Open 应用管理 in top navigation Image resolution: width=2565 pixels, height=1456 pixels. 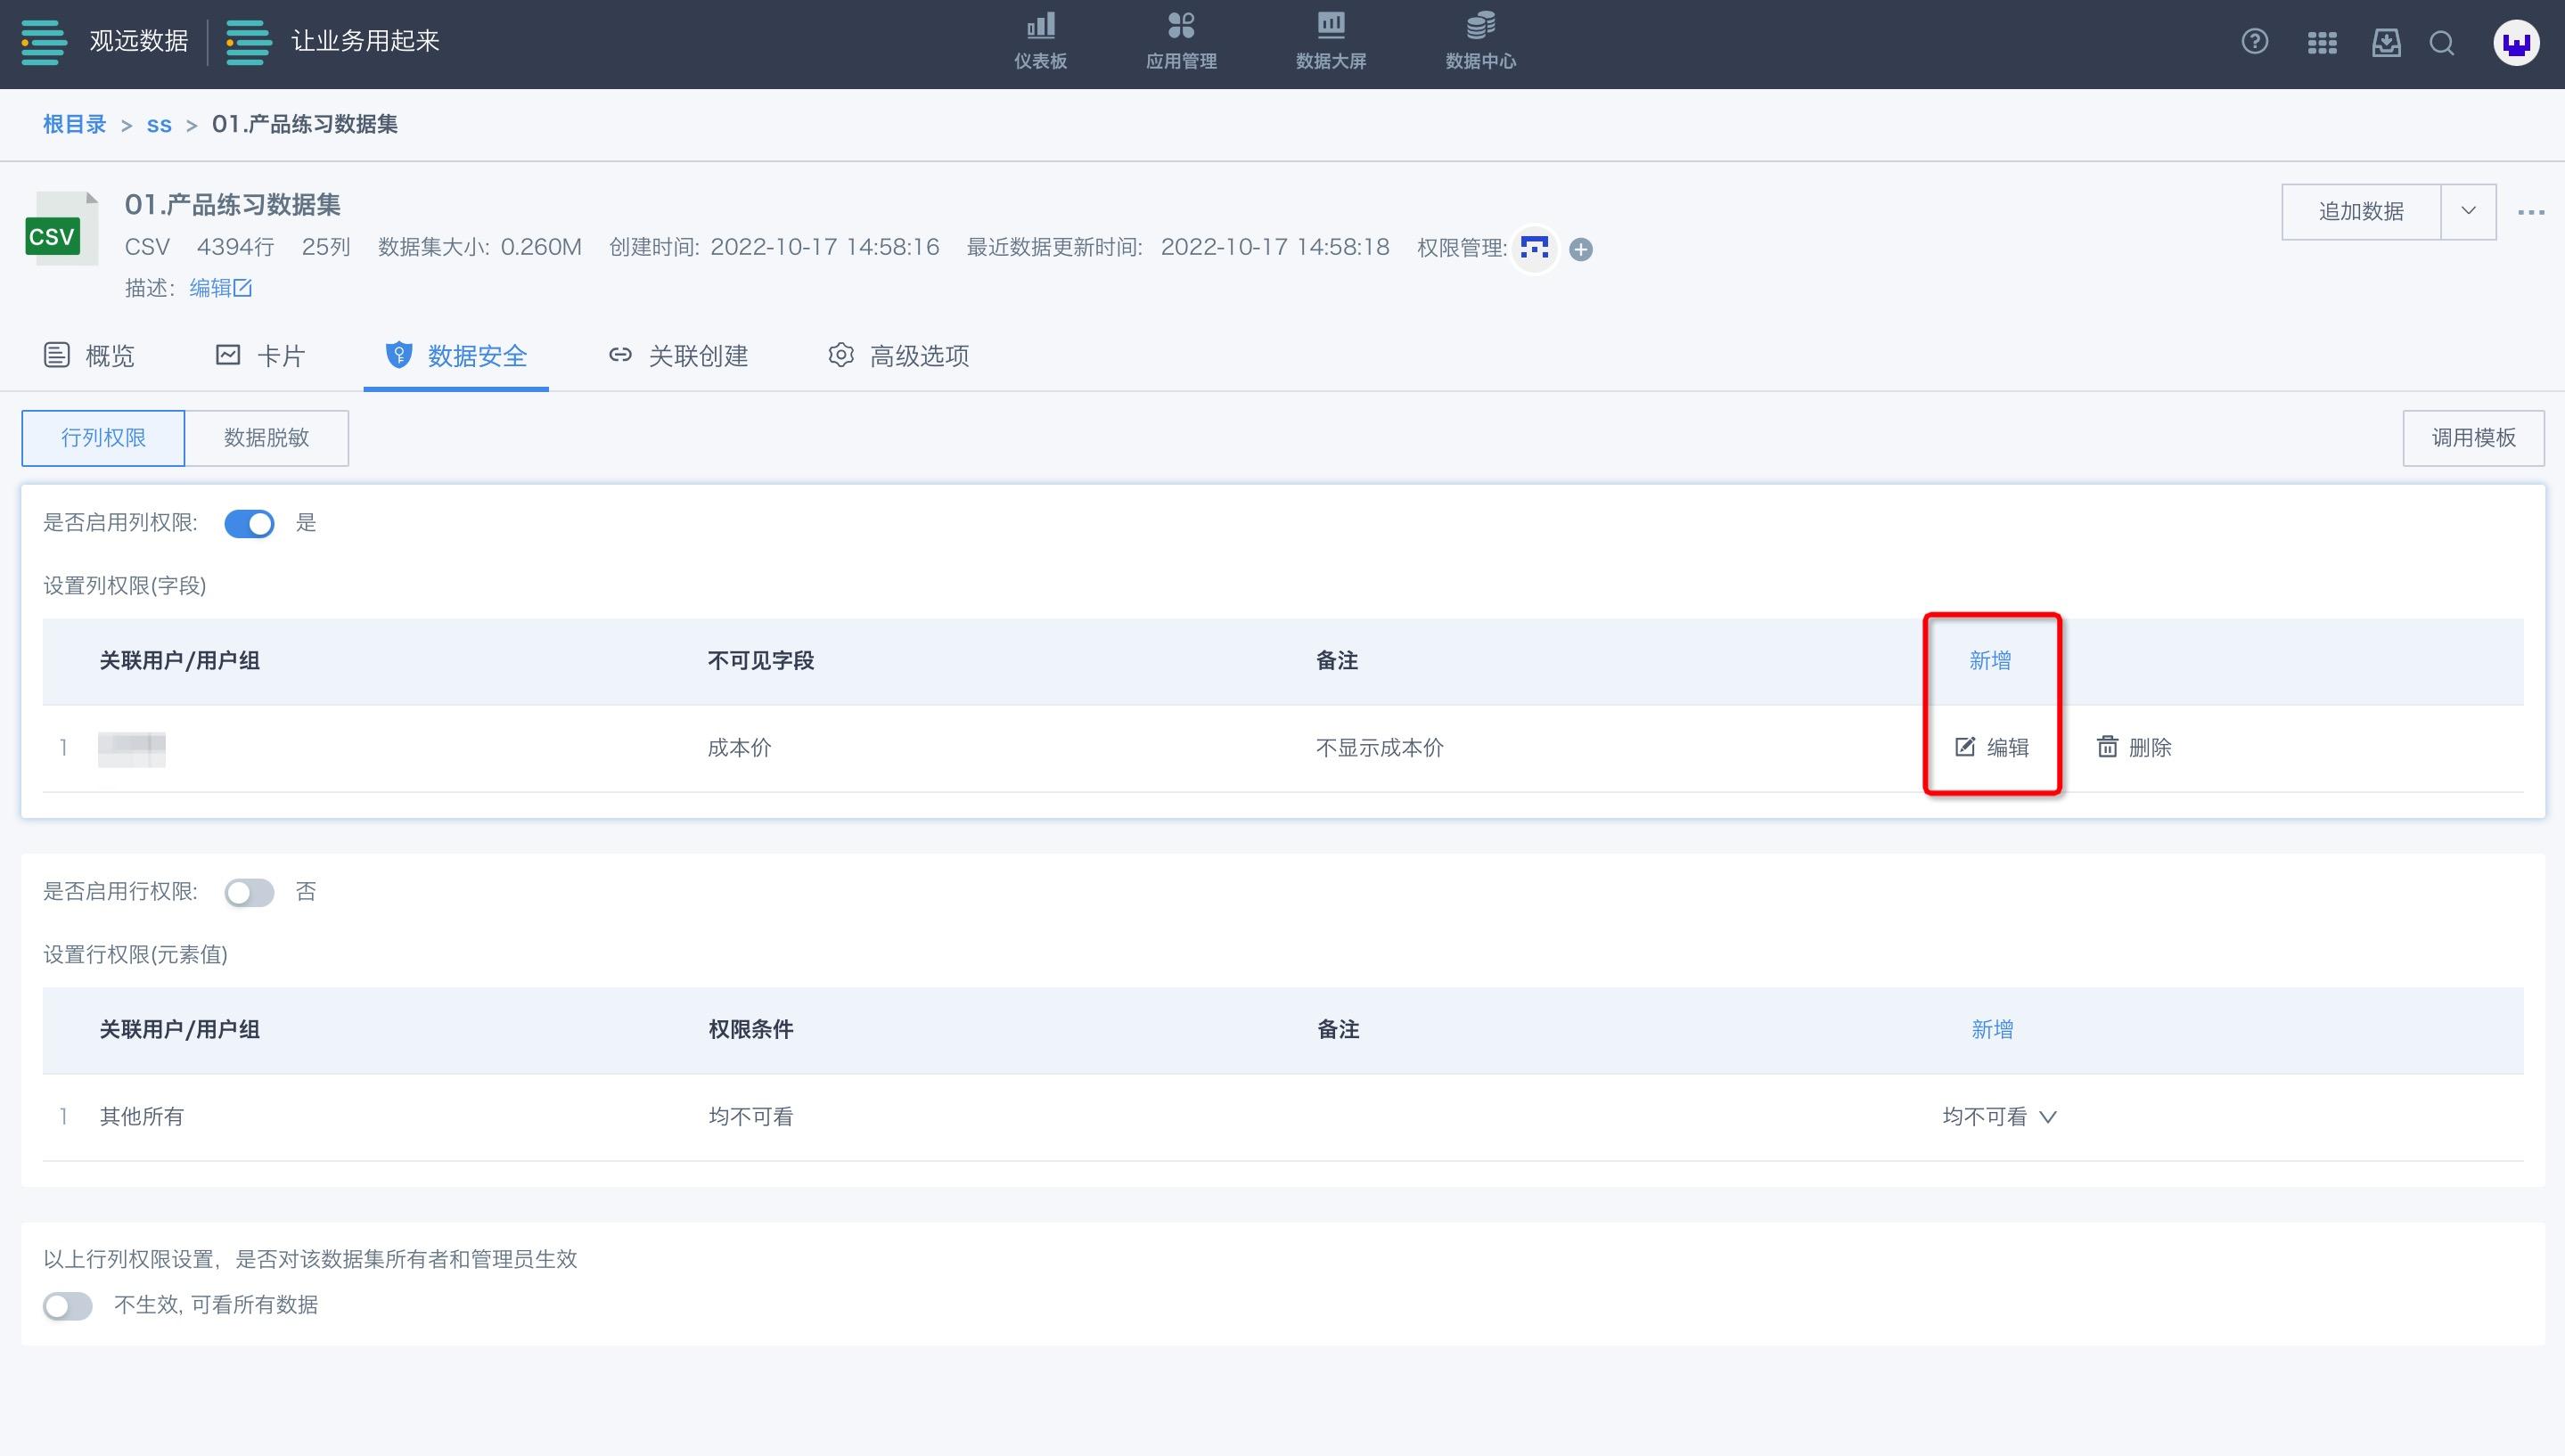(x=1181, y=40)
